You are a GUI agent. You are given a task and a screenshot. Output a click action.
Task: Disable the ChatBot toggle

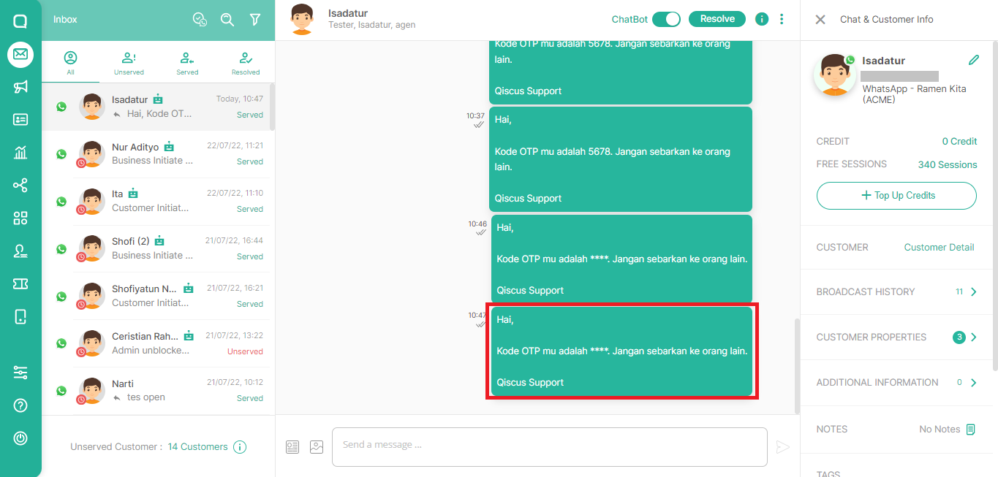tap(666, 20)
